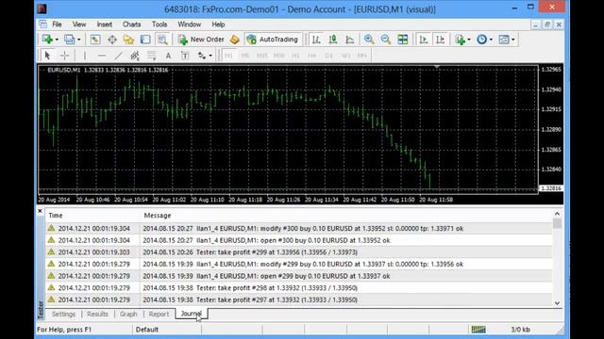Click the connection status bars icon
This screenshot has height=339, width=604.
pos(478,330)
